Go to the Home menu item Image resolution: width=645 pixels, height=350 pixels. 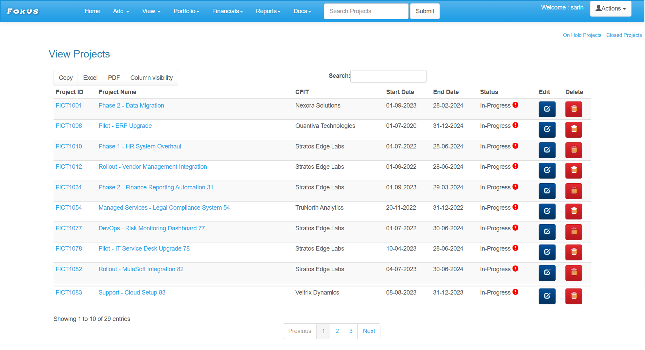tap(92, 11)
